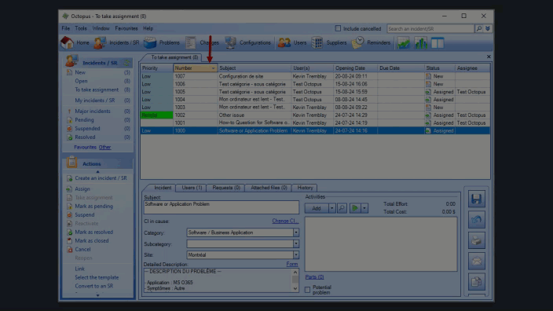This screenshot has width=553, height=311.
Task: Open the Configurations module
Action: [248, 42]
